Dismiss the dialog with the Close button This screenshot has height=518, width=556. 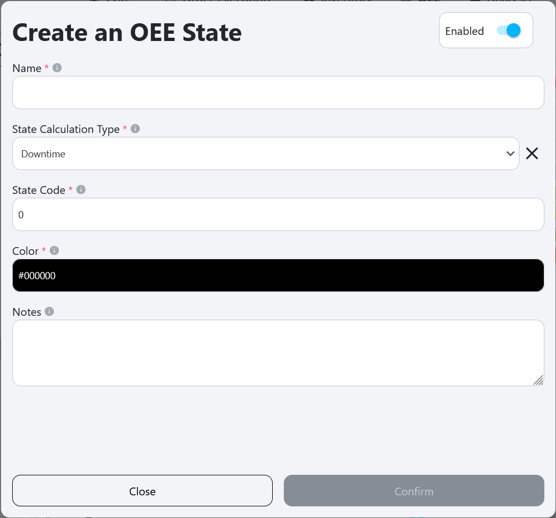coord(142,490)
